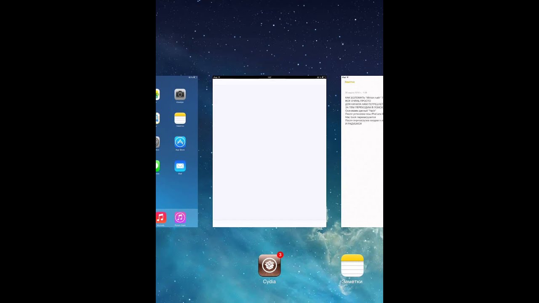The height and width of the screenshot is (303, 539).
Task: Tap the Заметки app icon below the cards
Action: click(352, 266)
